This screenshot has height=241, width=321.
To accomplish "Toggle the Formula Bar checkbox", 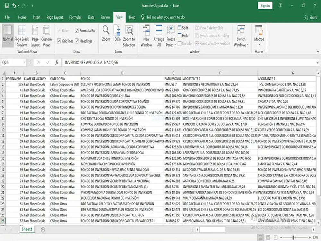I will point(77,31).
